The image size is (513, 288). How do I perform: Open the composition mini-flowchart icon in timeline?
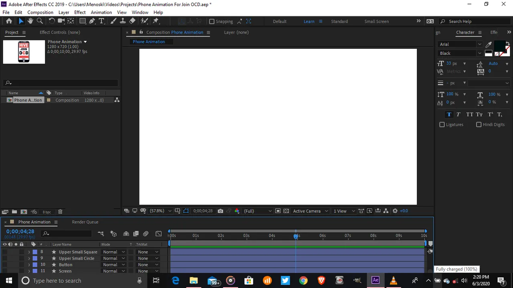click(101, 234)
